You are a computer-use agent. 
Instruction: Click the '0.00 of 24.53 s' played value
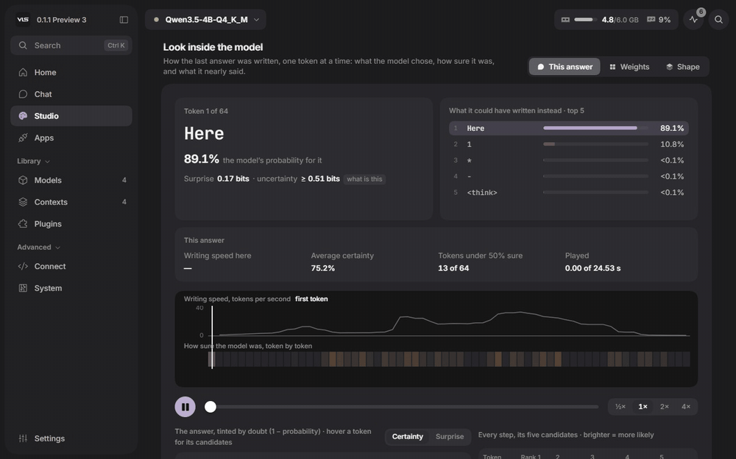592,268
